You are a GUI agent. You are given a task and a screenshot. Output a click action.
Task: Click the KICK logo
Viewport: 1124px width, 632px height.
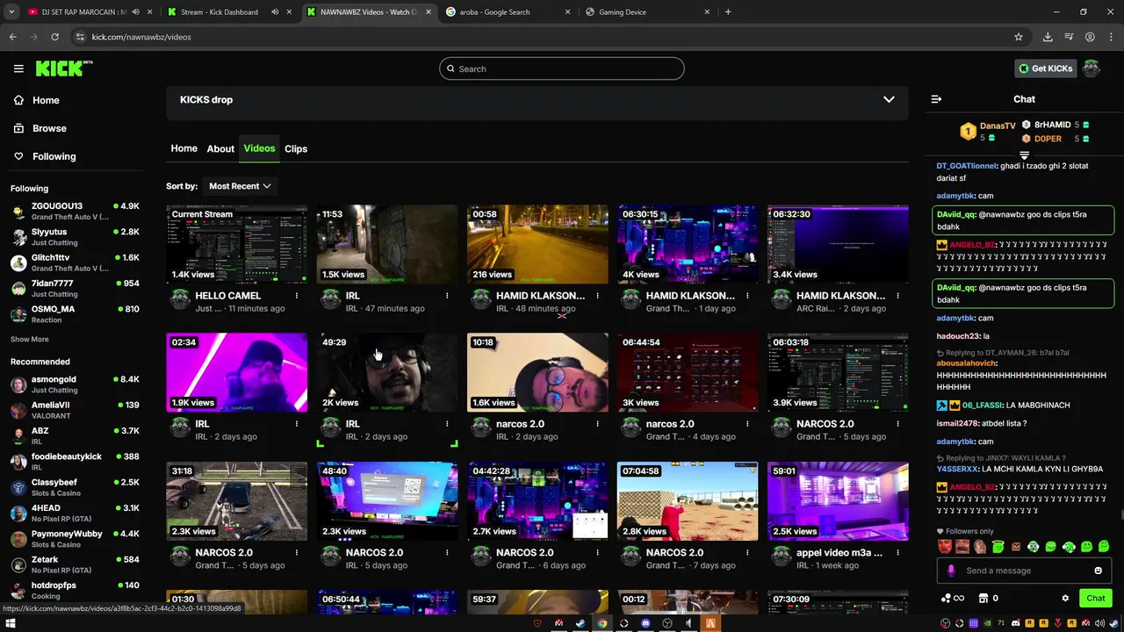click(x=63, y=68)
